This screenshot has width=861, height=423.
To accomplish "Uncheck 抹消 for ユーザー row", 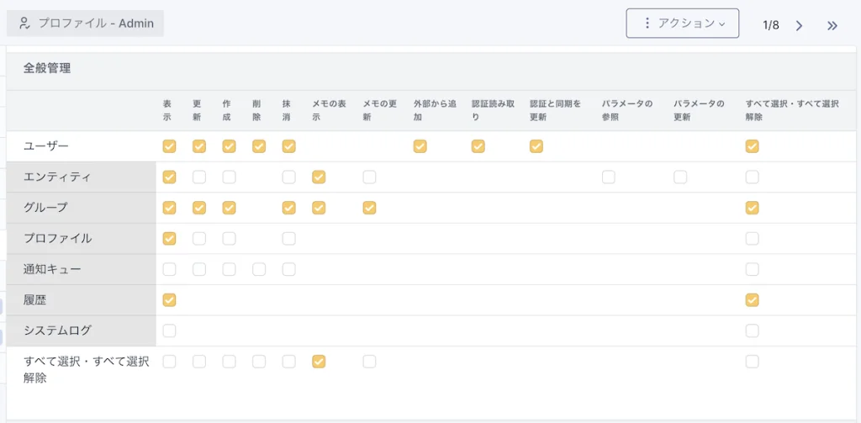I will [289, 146].
